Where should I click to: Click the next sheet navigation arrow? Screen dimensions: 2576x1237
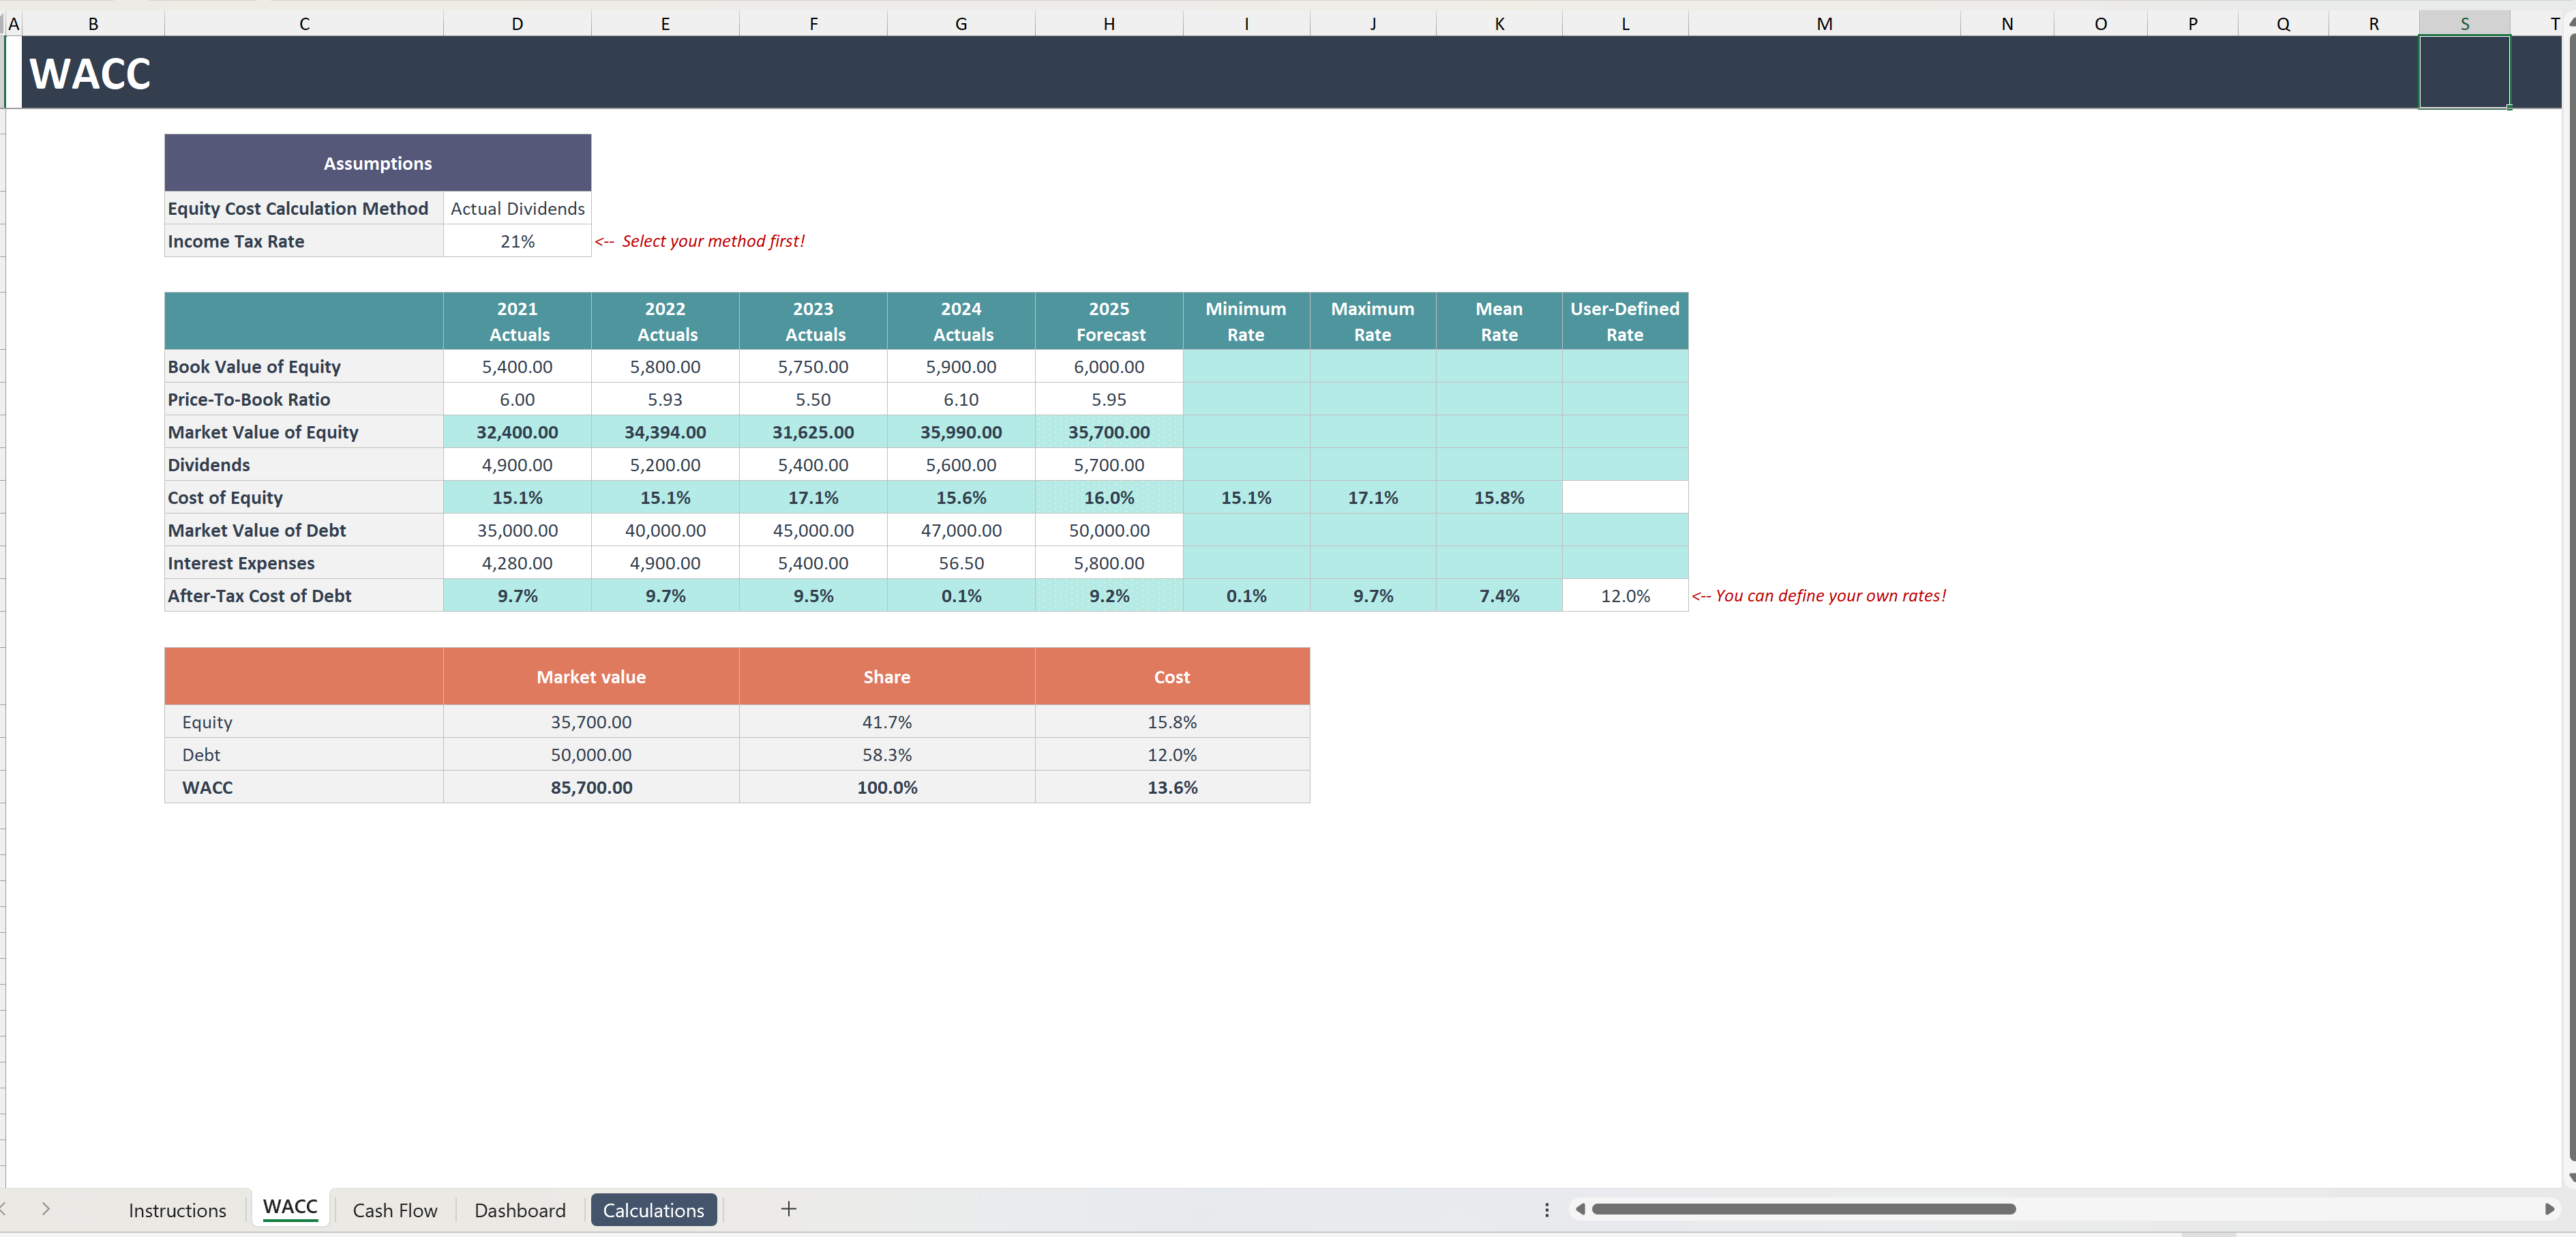[46, 1209]
